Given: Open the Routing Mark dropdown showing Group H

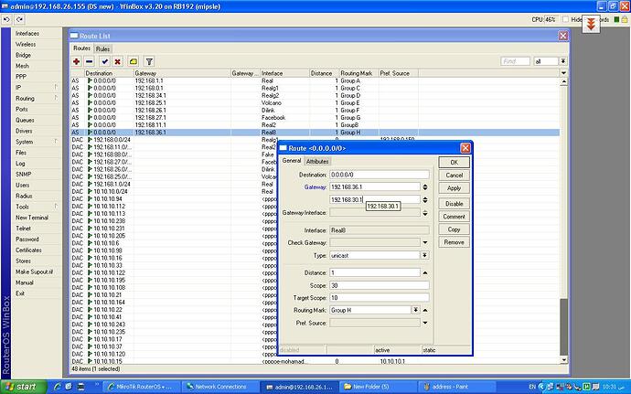Looking at the screenshot, I should [416, 311].
